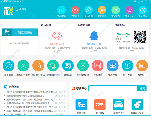
Task: Open 更换绑定手机 phone icon
Action: tap(53, 66)
